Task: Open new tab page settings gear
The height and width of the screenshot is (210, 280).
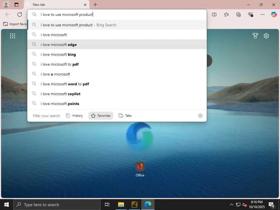Action: click(266, 36)
